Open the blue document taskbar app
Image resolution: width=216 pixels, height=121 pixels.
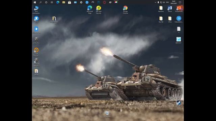(x=99, y=2)
